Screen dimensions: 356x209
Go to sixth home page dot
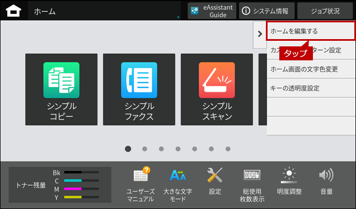pyautogui.click(x=211, y=149)
